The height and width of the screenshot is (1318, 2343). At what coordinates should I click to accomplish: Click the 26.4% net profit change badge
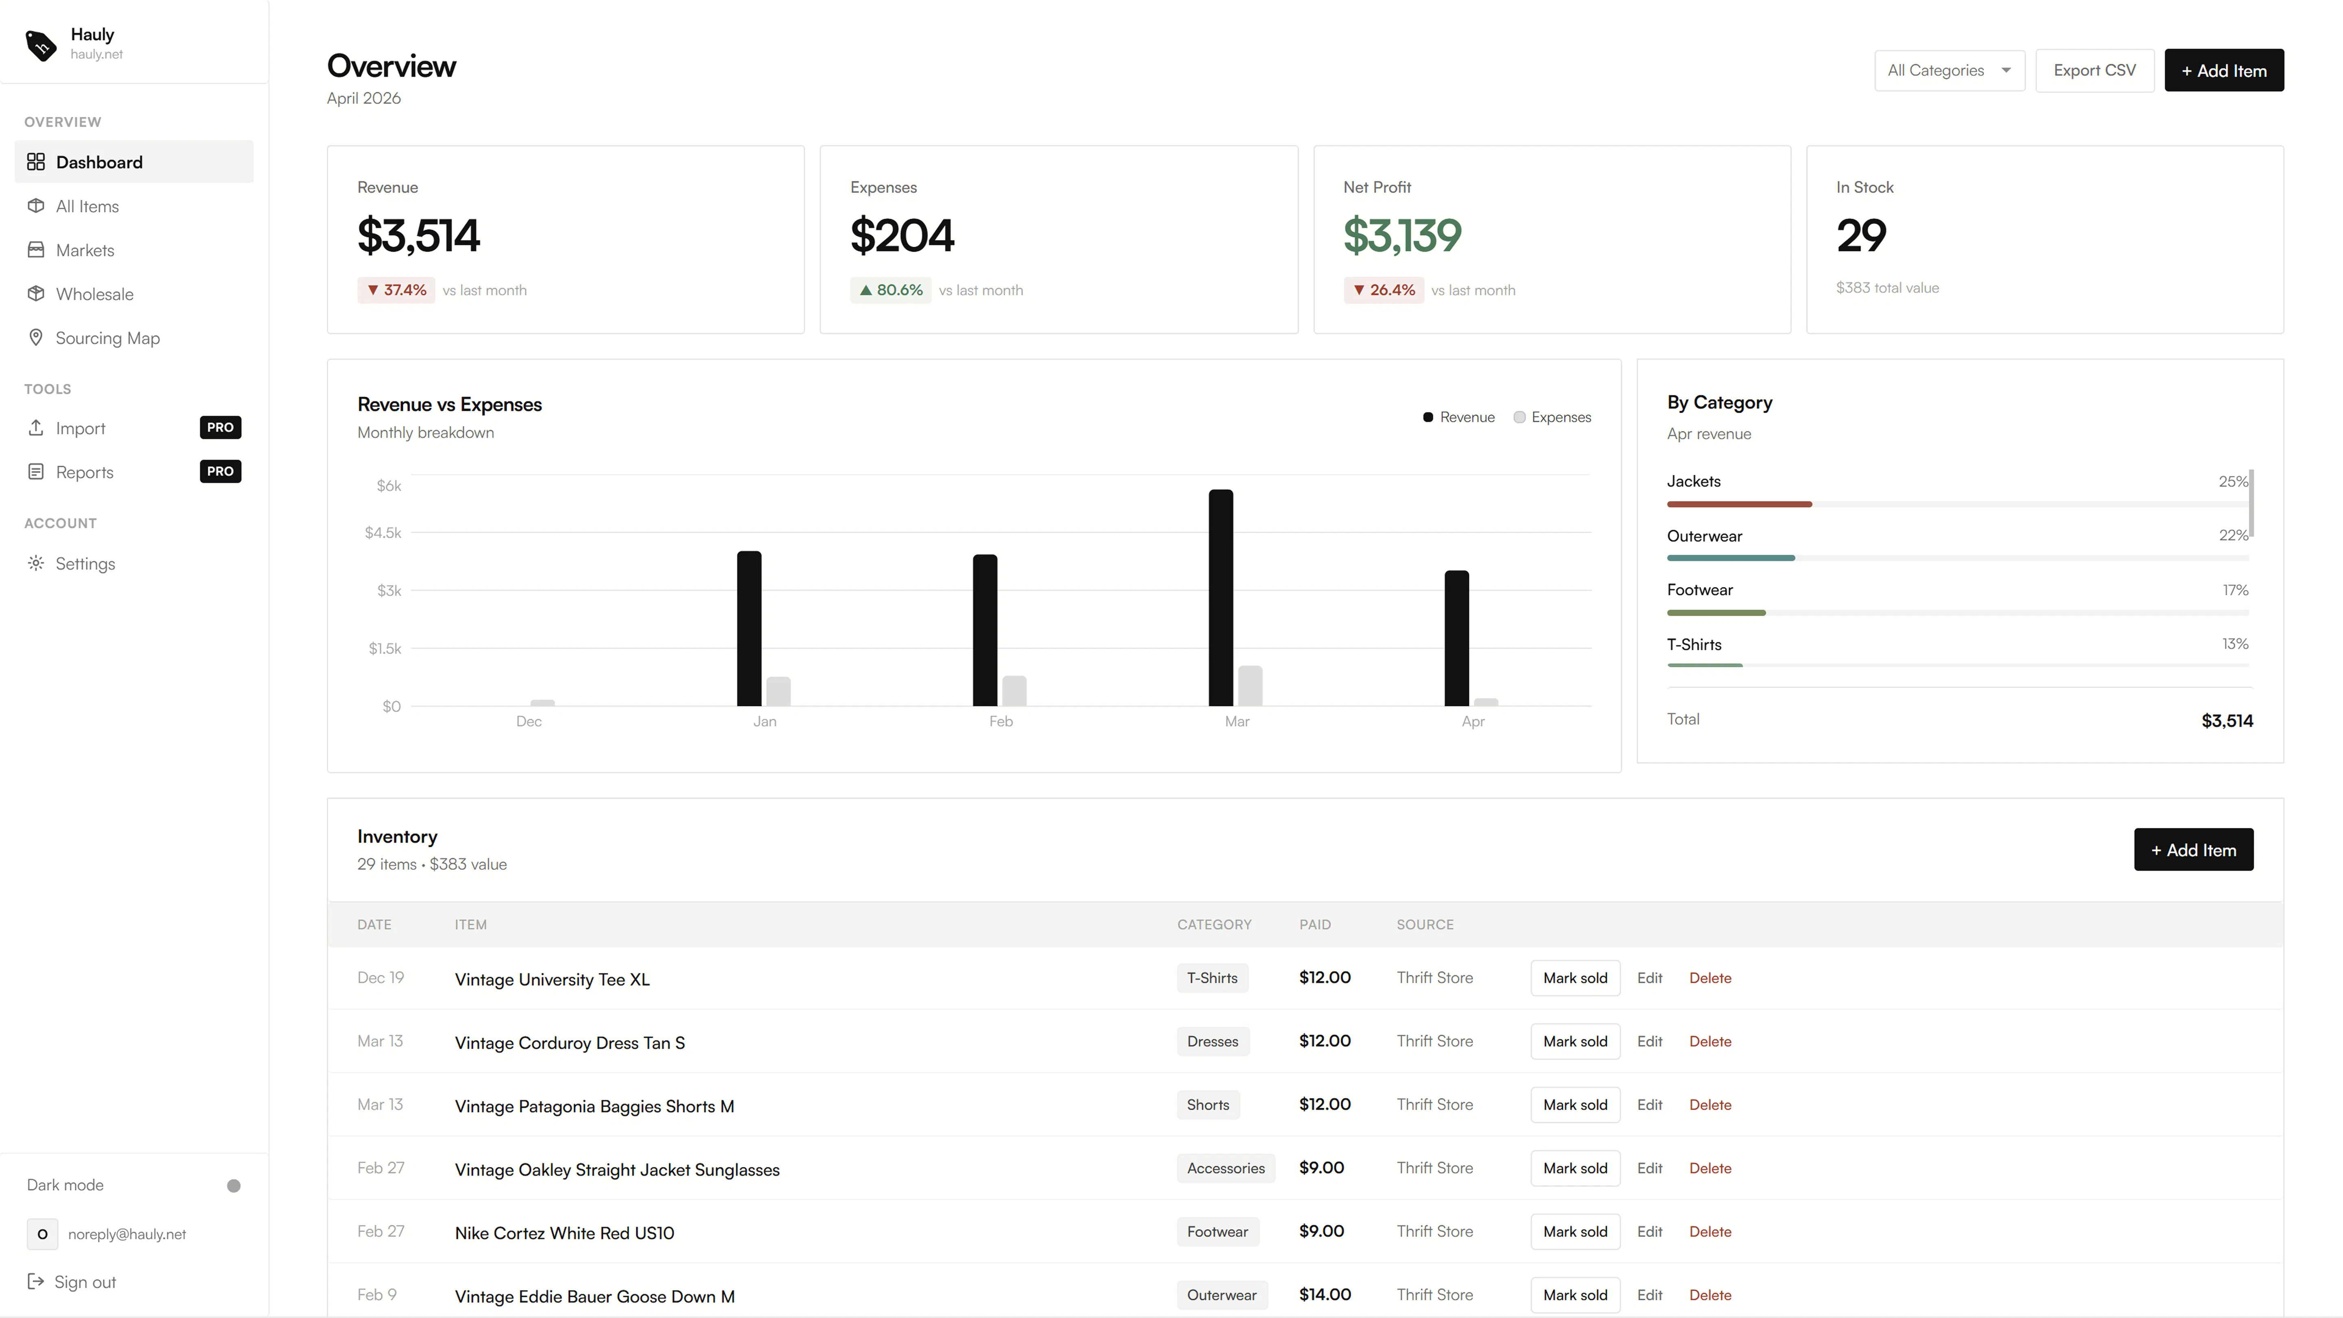point(1384,290)
